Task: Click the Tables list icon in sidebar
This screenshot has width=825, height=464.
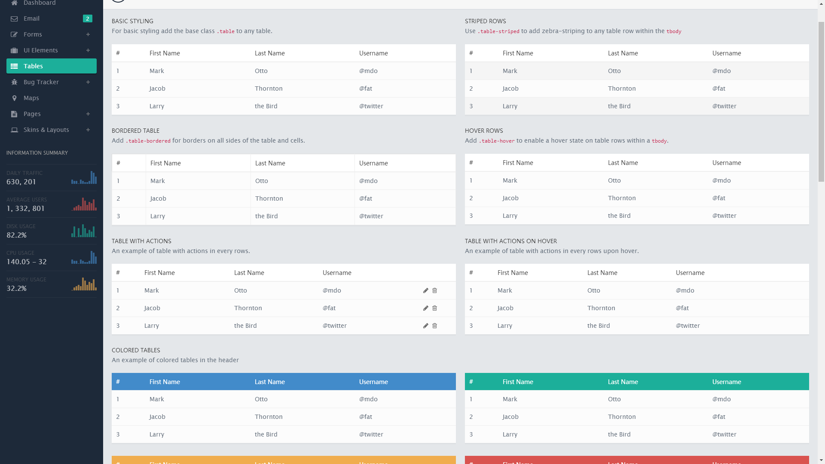Action: coord(14,67)
